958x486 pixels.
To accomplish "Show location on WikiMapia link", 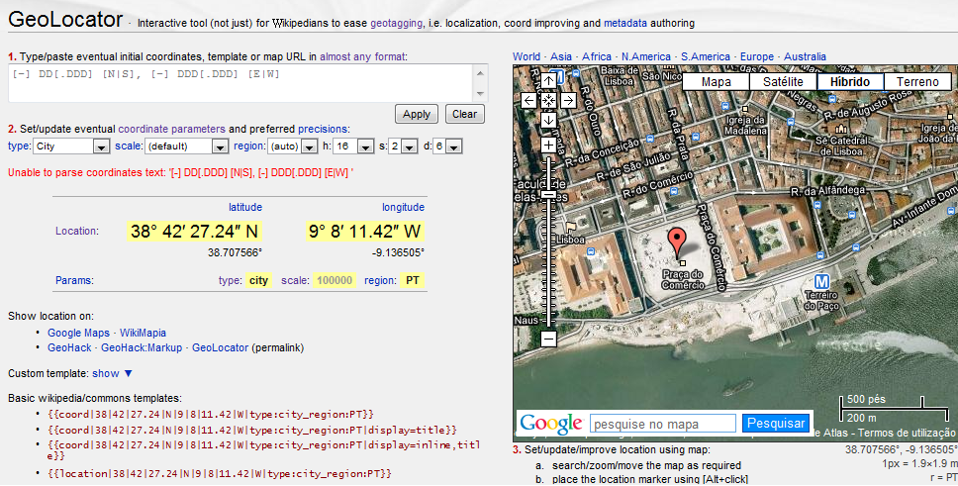I will (143, 334).
